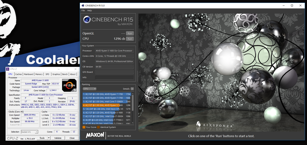
Task: Switch to the Mainboard tab in CPU-Z
Action: pyautogui.click(x=29, y=74)
